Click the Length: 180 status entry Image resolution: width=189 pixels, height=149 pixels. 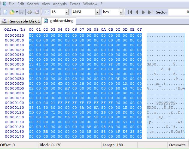pyautogui.click(x=113, y=145)
